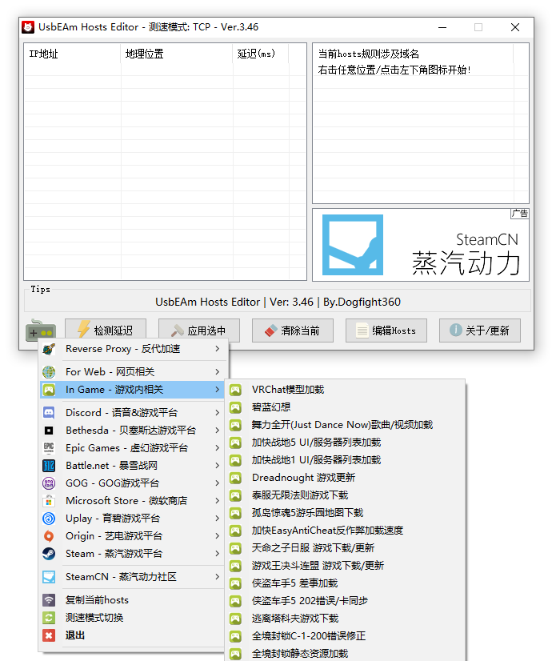The width and height of the screenshot is (556, 661).
Task: Click the Bethesda menu icon
Action: pos(49,430)
